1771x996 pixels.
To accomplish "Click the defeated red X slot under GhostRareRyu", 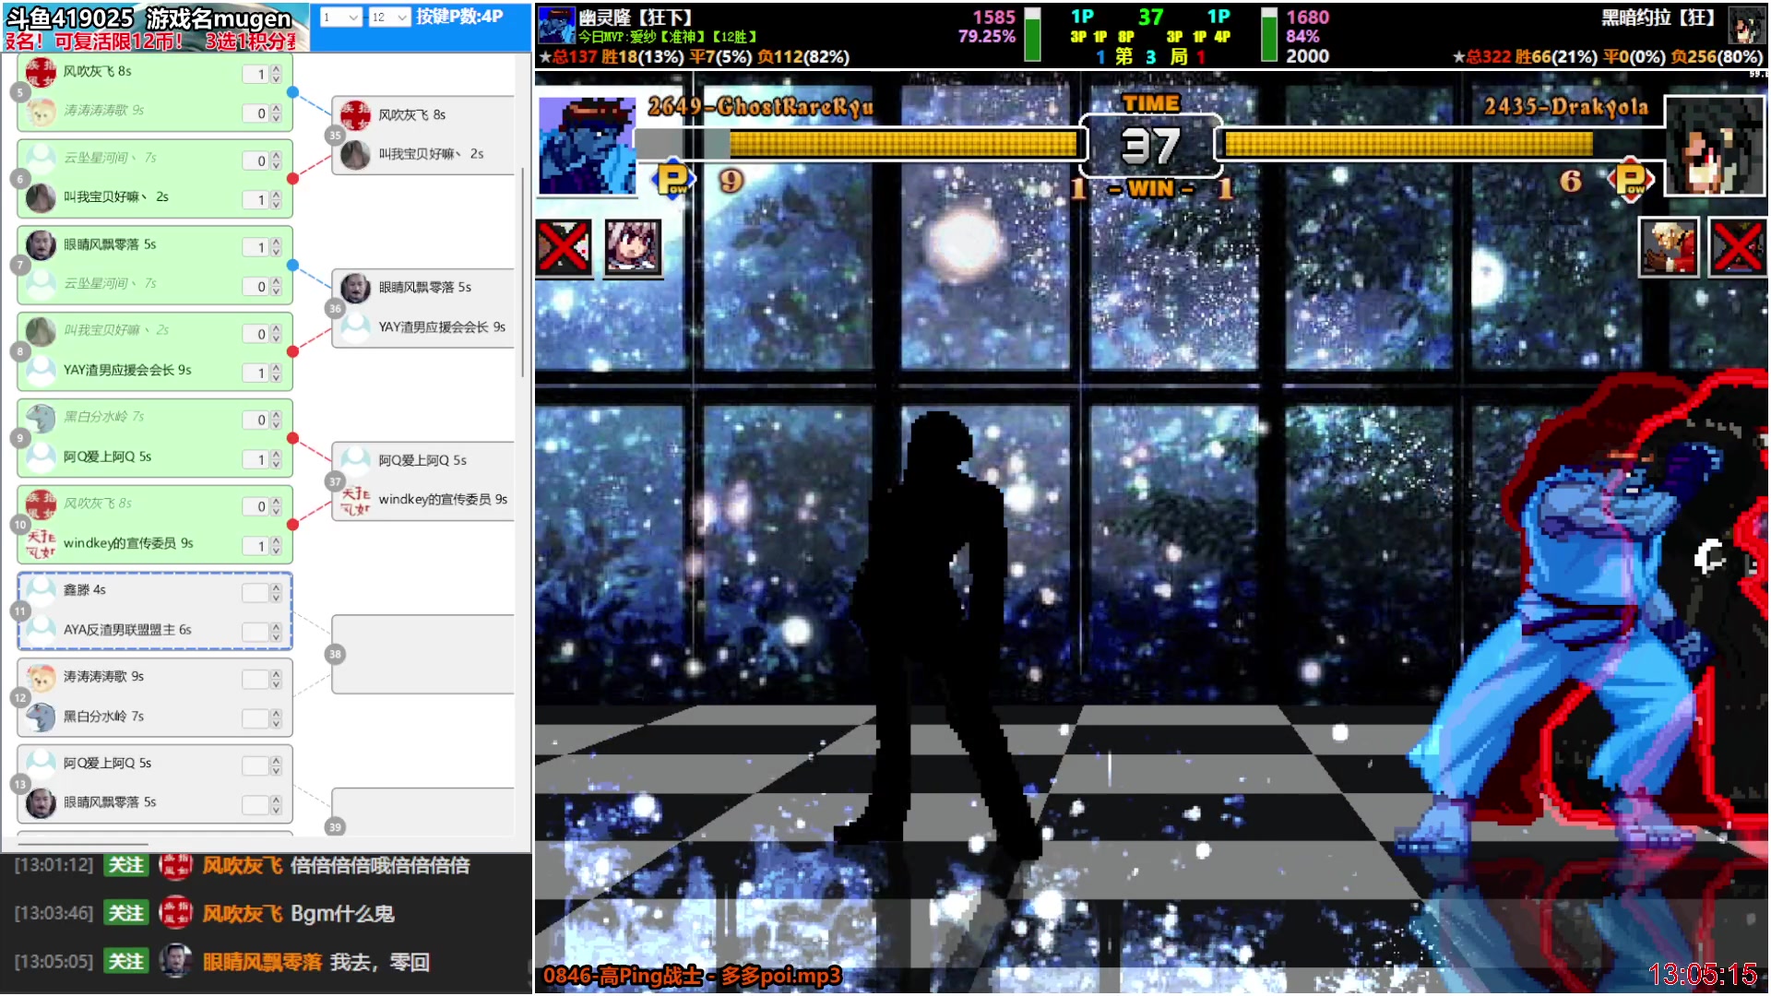I will (x=564, y=248).
